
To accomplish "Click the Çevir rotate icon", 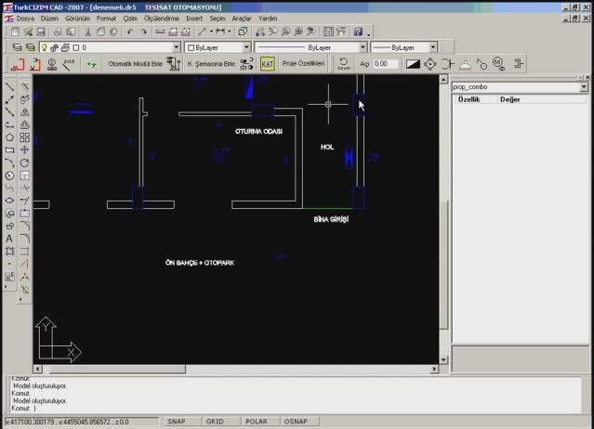I will coord(344,63).
